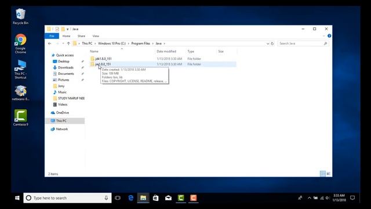Launch Google Chrome from the desktop
Image resolution: width=371 pixels, height=209 pixels.
(x=20, y=44)
